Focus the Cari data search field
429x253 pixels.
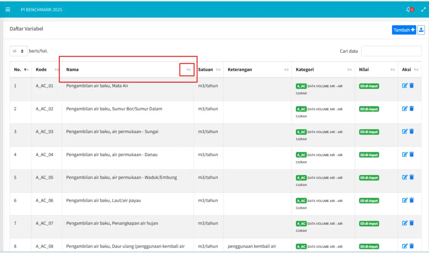[x=391, y=51]
